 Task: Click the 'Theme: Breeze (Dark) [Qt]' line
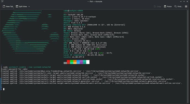coord(96,33)
